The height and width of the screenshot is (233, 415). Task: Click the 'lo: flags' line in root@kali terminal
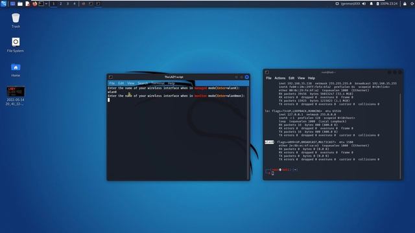pyautogui.click(x=303, y=111)
